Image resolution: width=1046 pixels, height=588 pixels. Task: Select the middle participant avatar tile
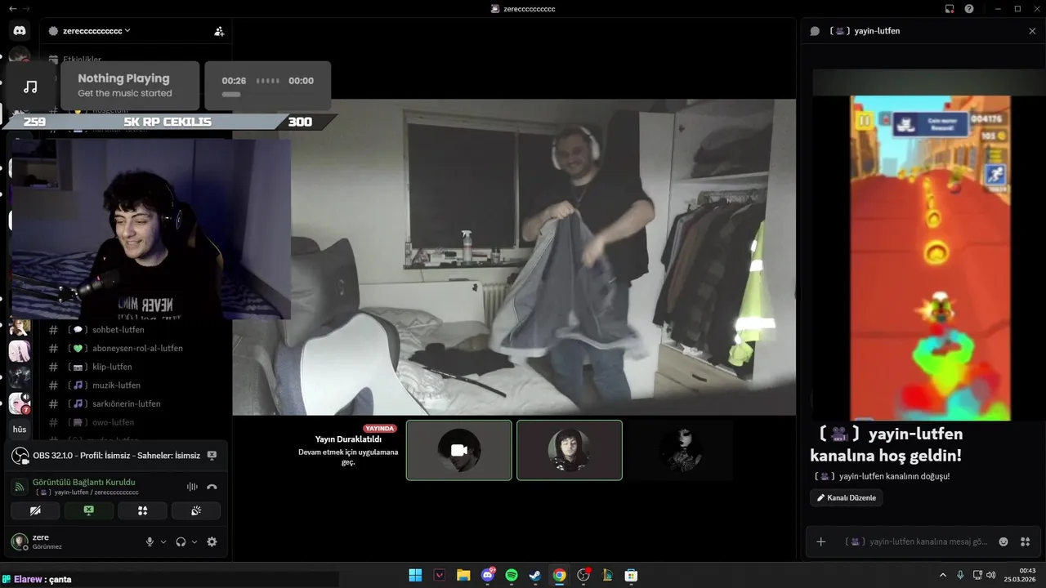tap(570, 450)
